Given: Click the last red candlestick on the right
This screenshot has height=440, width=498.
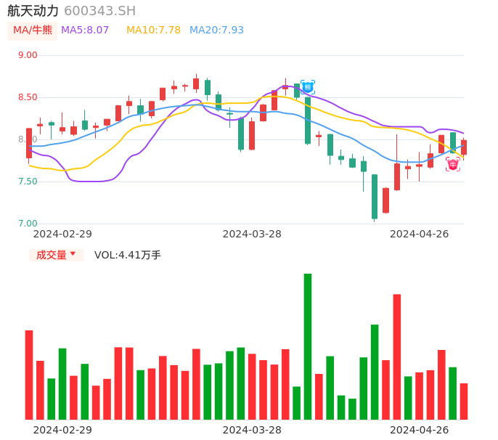Looking at the screenshot, I should coord(464,147).
